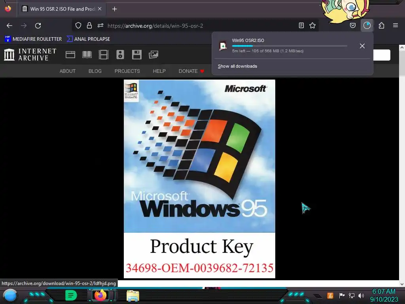Viewport: 405px width, 304px height.
Task: Open Internet Archive Software floppy icon
Action: (136, 55)
